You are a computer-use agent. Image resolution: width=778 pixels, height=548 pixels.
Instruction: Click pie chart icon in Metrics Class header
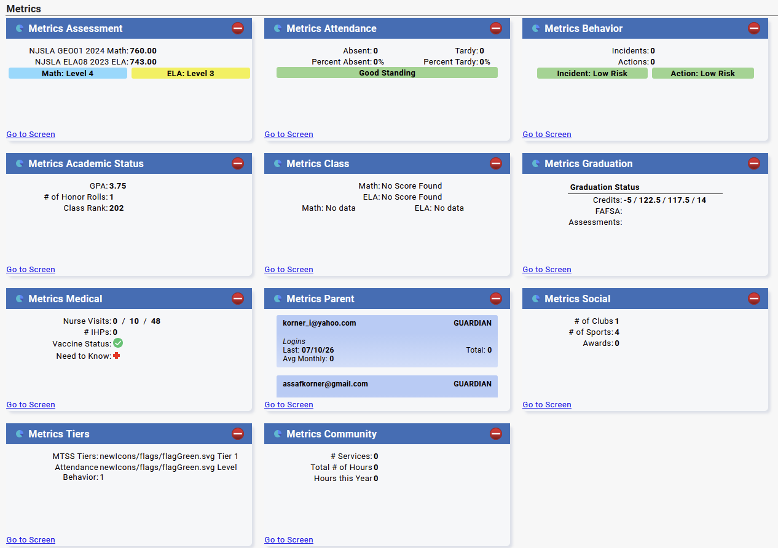click(278, 163)
